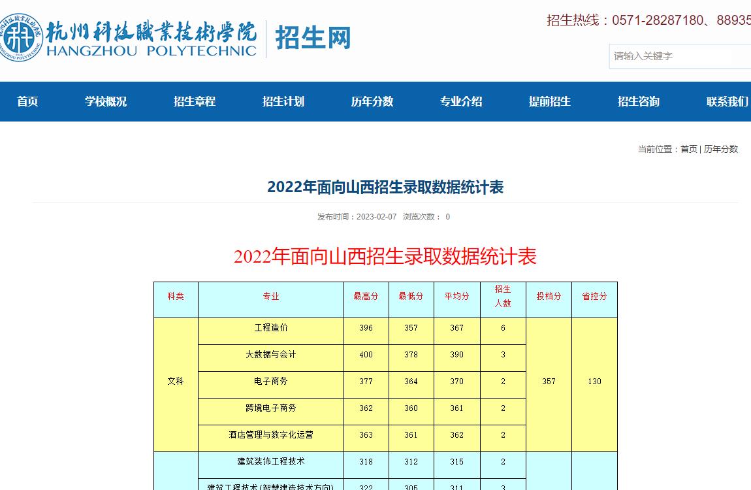
Task: Open 历年分数 in the navigation bar
Action: 372,101
